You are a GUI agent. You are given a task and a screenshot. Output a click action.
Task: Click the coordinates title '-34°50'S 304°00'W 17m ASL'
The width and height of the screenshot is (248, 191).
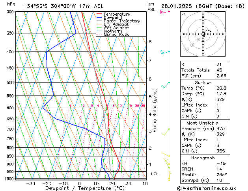[x=63, y=6]
